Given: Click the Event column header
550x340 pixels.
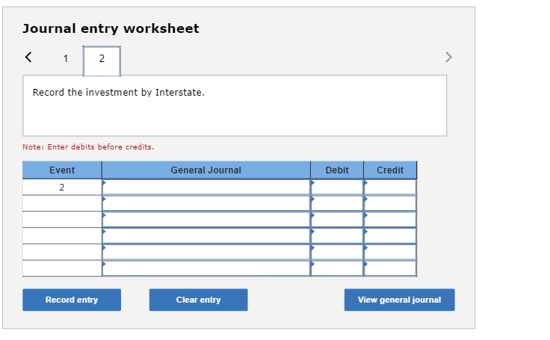Looking at the screenshot, I should (x=62, y=170).
